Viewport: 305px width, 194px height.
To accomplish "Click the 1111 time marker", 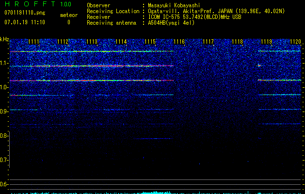I will (33, 42).
